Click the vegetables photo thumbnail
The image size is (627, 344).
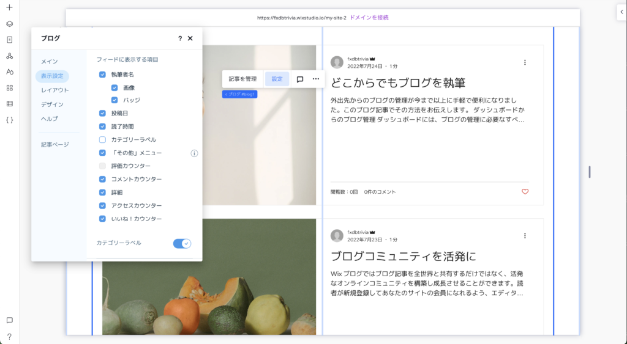(209, 277)
